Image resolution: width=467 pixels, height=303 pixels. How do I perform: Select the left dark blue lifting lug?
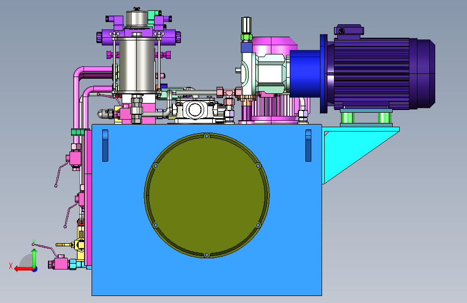click(105, 146)
